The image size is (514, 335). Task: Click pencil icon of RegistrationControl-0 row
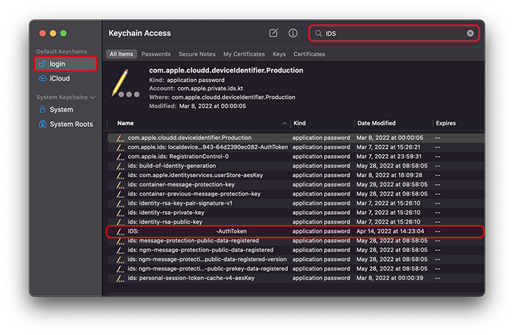click(120, 157)
